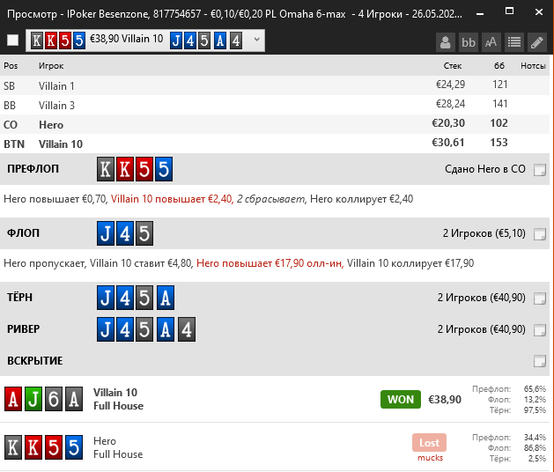Click Villain 1 SB player row

pos(275,85)
